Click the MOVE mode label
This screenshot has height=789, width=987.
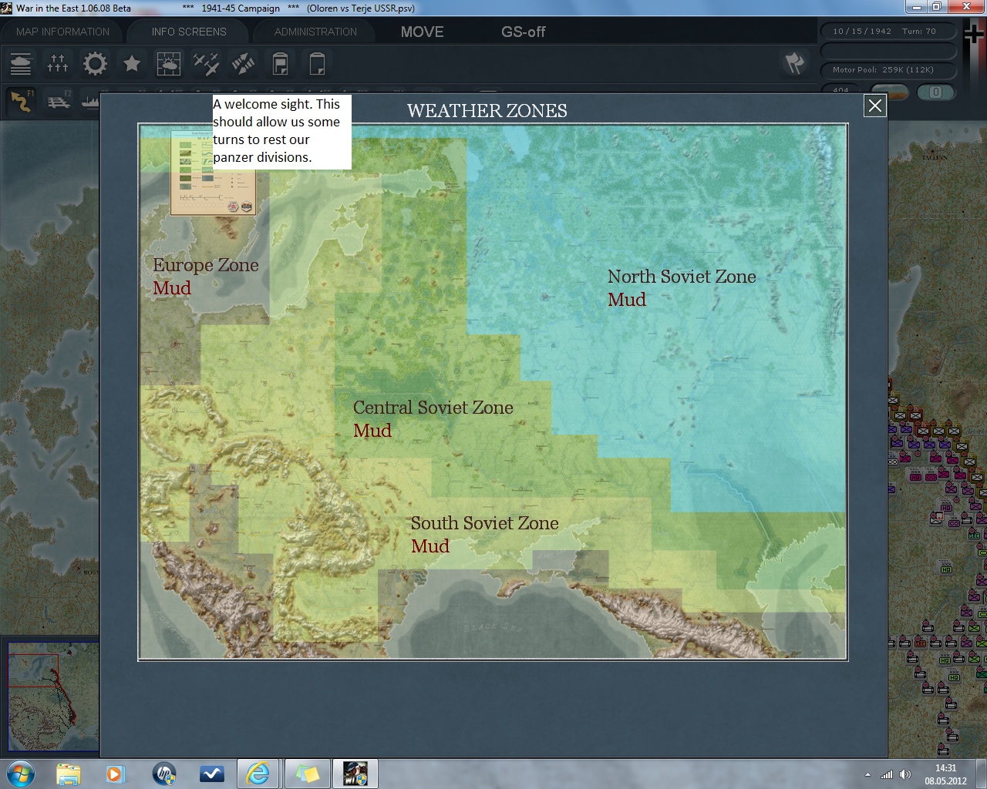point(422,32)
